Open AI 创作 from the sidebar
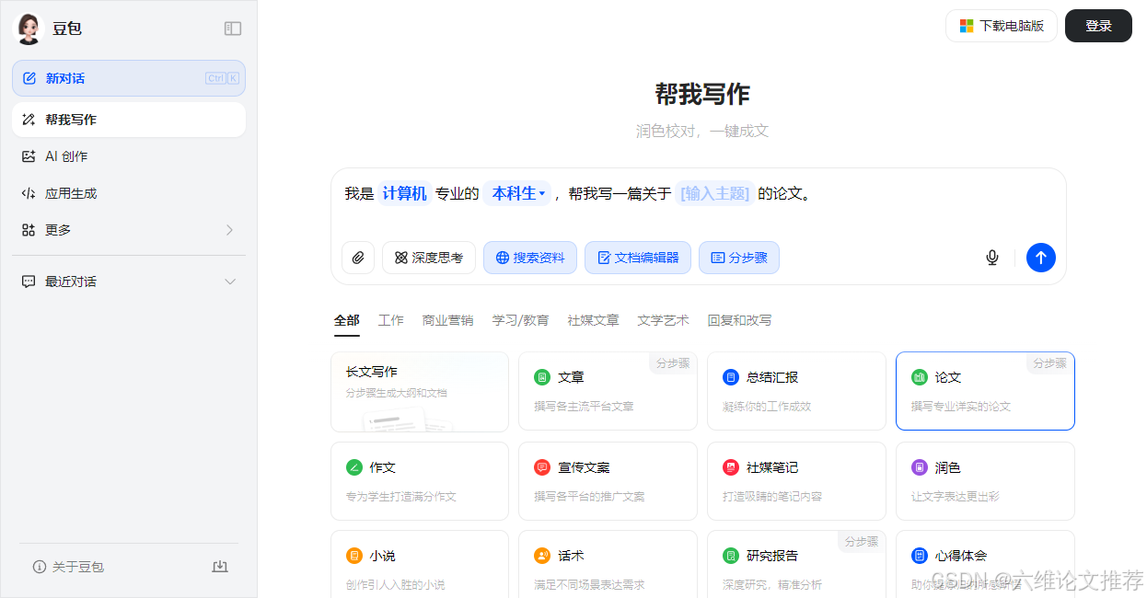 coord(129,156)
